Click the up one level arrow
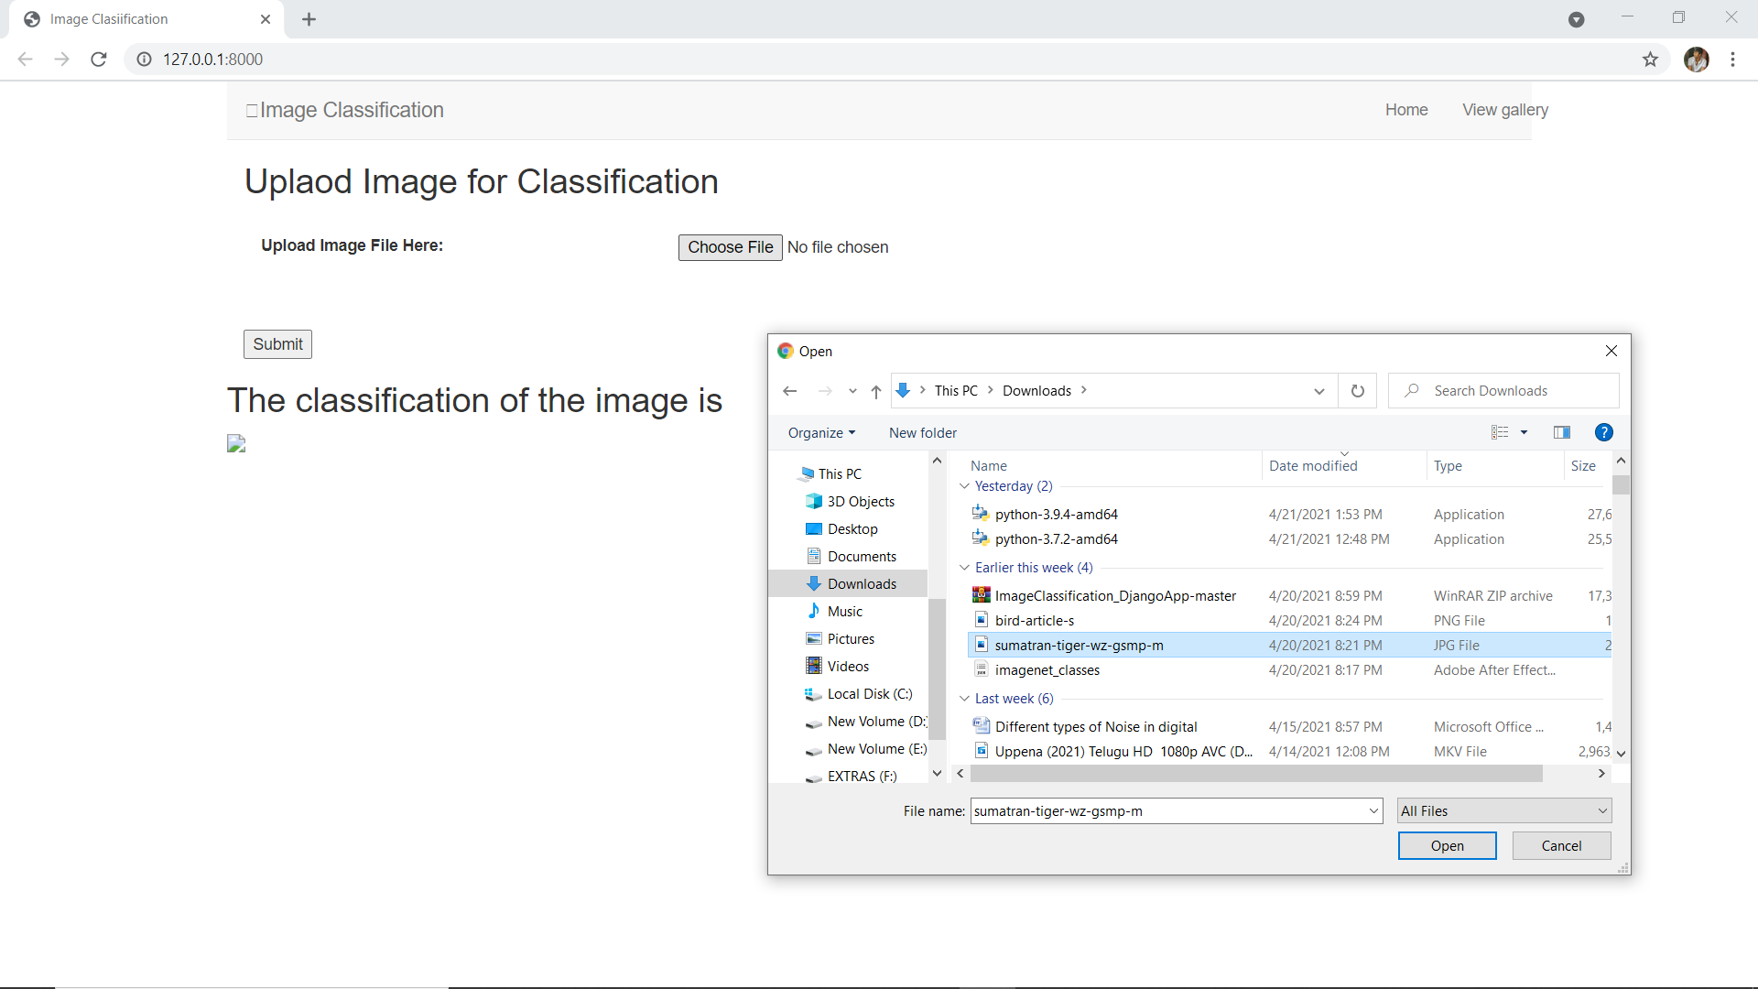 (x=876, y=391)
